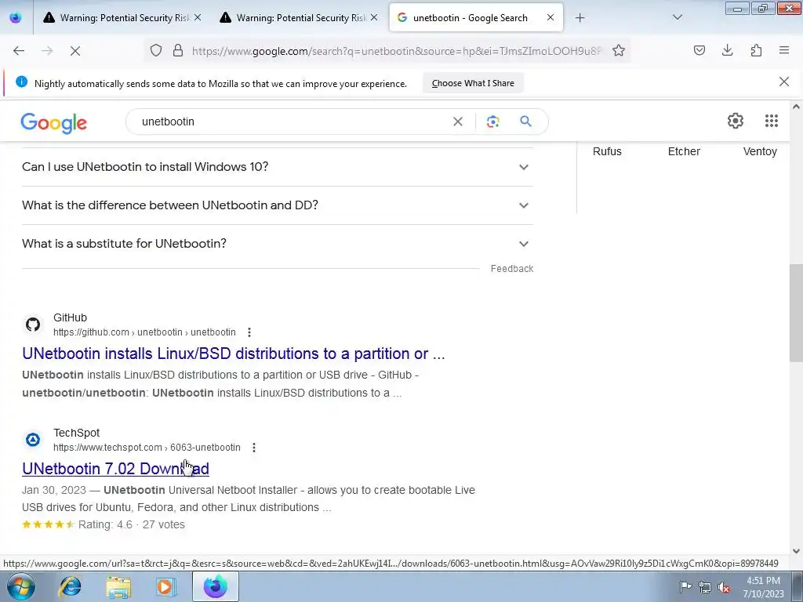View site security padlock info
The width and height of the screenshot is (803, 602).
pos(178,51)
